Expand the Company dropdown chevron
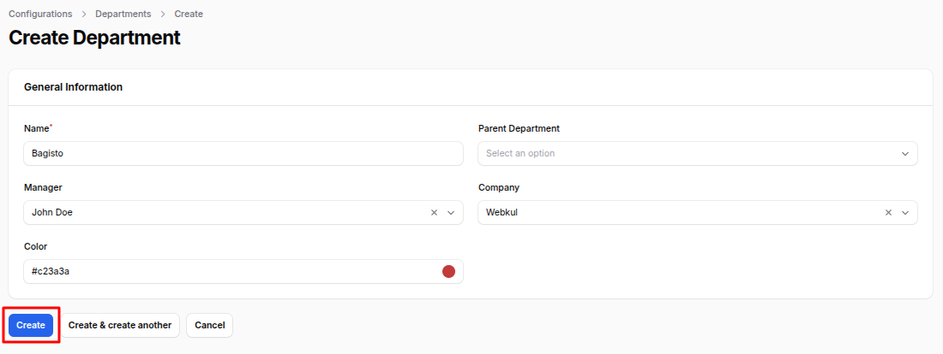 pos(905,213)
